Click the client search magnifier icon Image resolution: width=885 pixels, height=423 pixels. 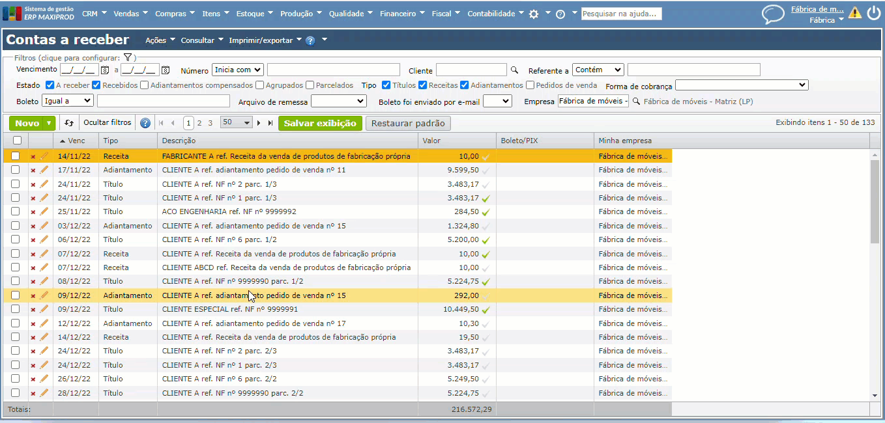point(514,70)
